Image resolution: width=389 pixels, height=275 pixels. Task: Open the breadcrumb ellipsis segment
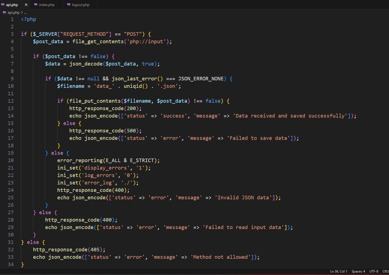pos(25,13)
